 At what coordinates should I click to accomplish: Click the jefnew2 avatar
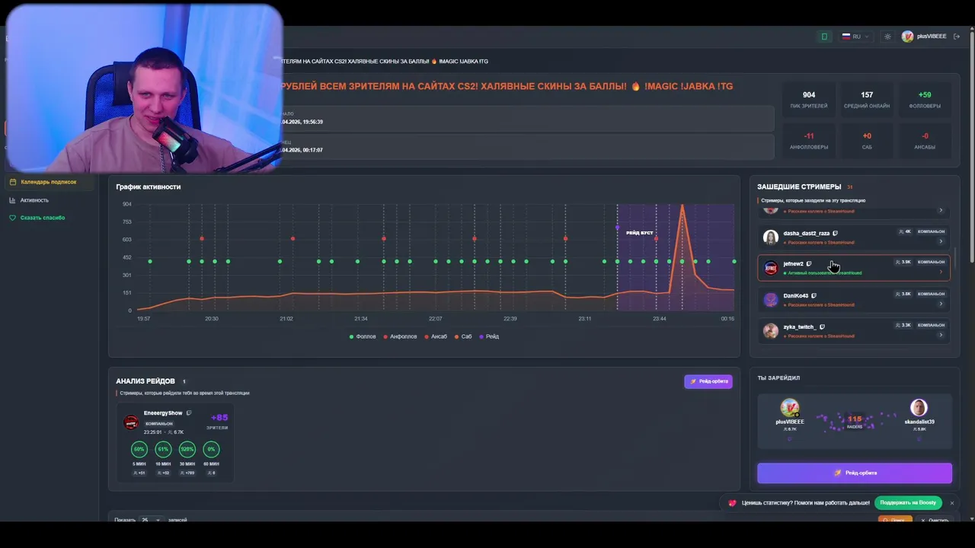pos(771,268)
